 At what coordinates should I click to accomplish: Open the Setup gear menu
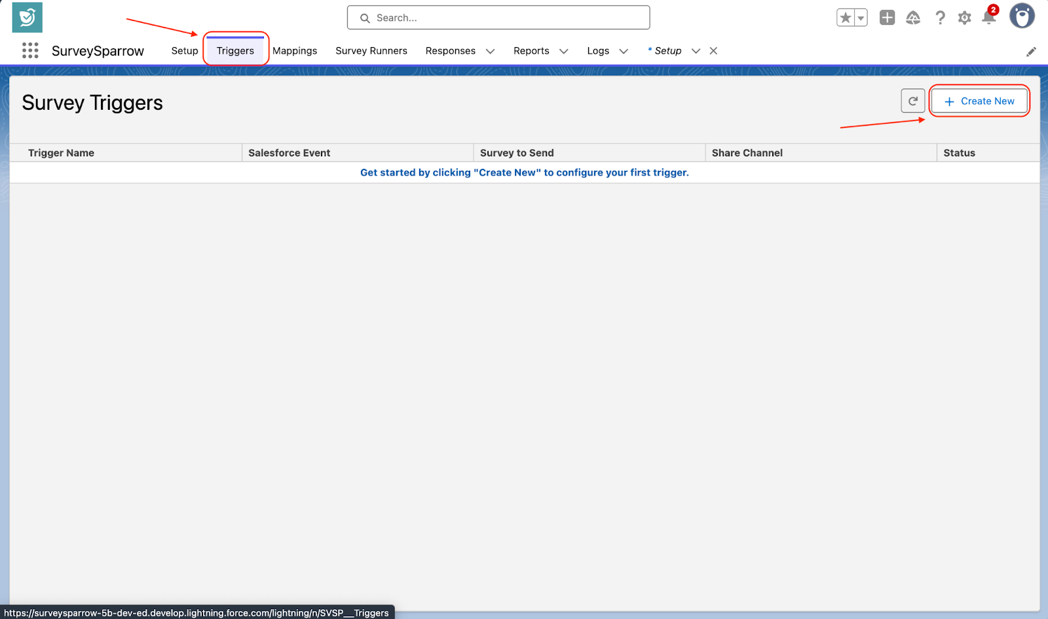tap(964, 18)
